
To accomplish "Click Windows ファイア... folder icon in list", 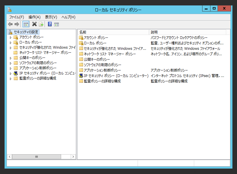I will (x=81, y=48).
